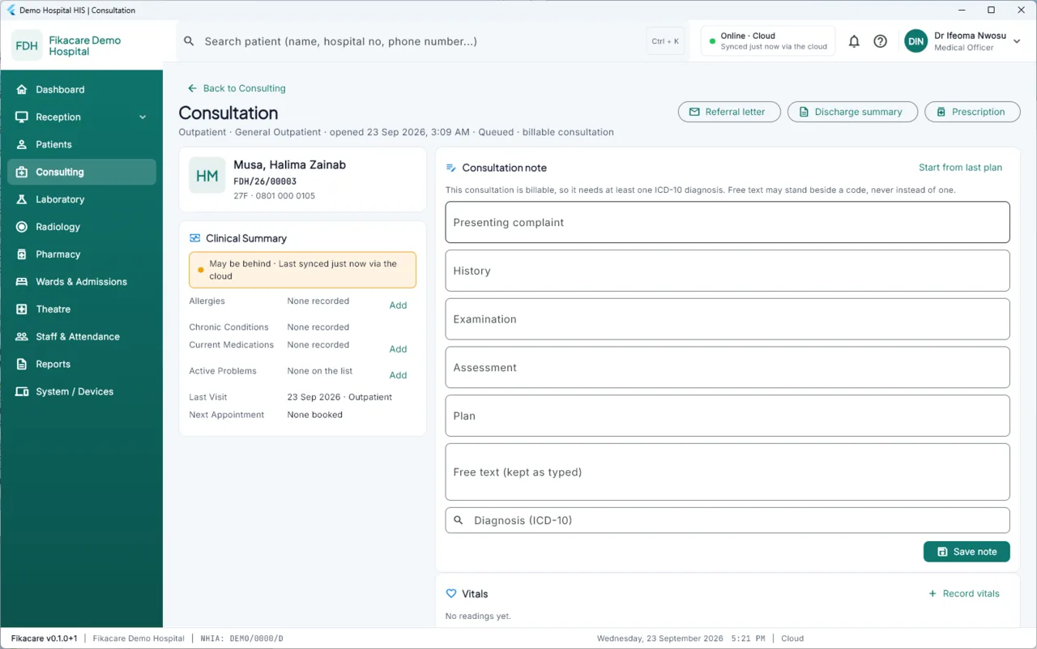This screenshot has height=649, width=1037.
Task: Click the Ctrl + K shortcut badge
Action: [665, 41]
